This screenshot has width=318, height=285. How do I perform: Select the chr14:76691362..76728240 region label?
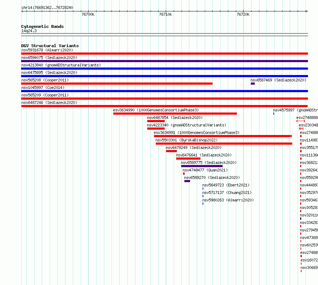point(47,7)
